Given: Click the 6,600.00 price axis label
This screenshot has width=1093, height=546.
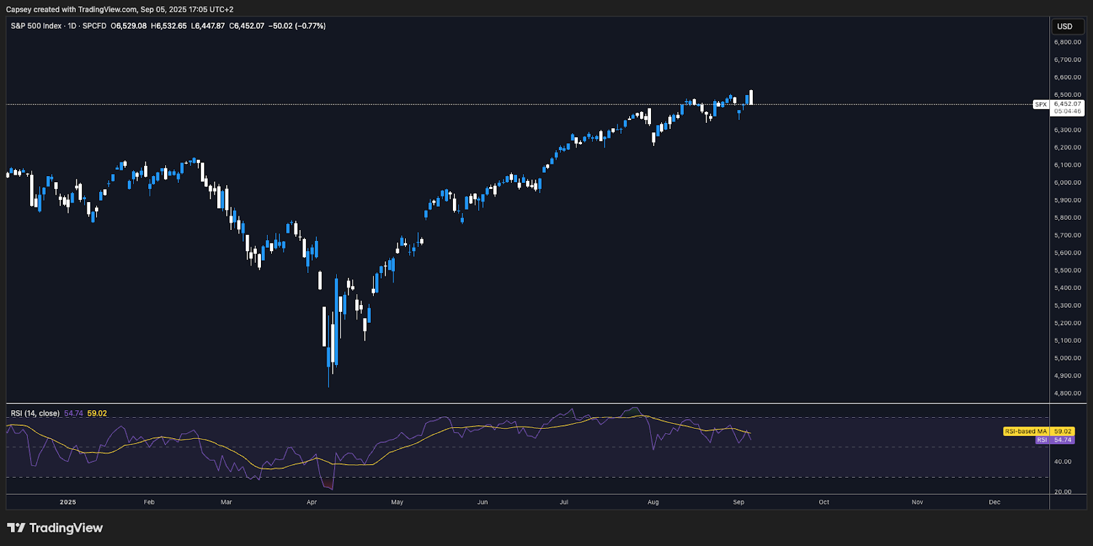Looking at the screenshot, I should [x=1067, y=78].
